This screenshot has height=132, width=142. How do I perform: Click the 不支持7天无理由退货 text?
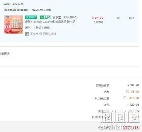click(43, 34)
